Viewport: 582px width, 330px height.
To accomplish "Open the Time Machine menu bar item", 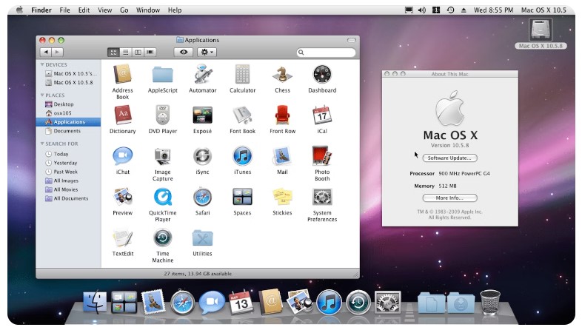I will pos(450,10).
